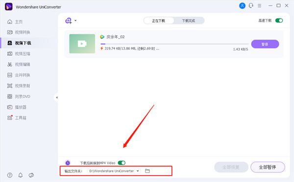Open 合并转换 merger tool
The width and height of the screenshot is (294, 182).
[19, 75]
